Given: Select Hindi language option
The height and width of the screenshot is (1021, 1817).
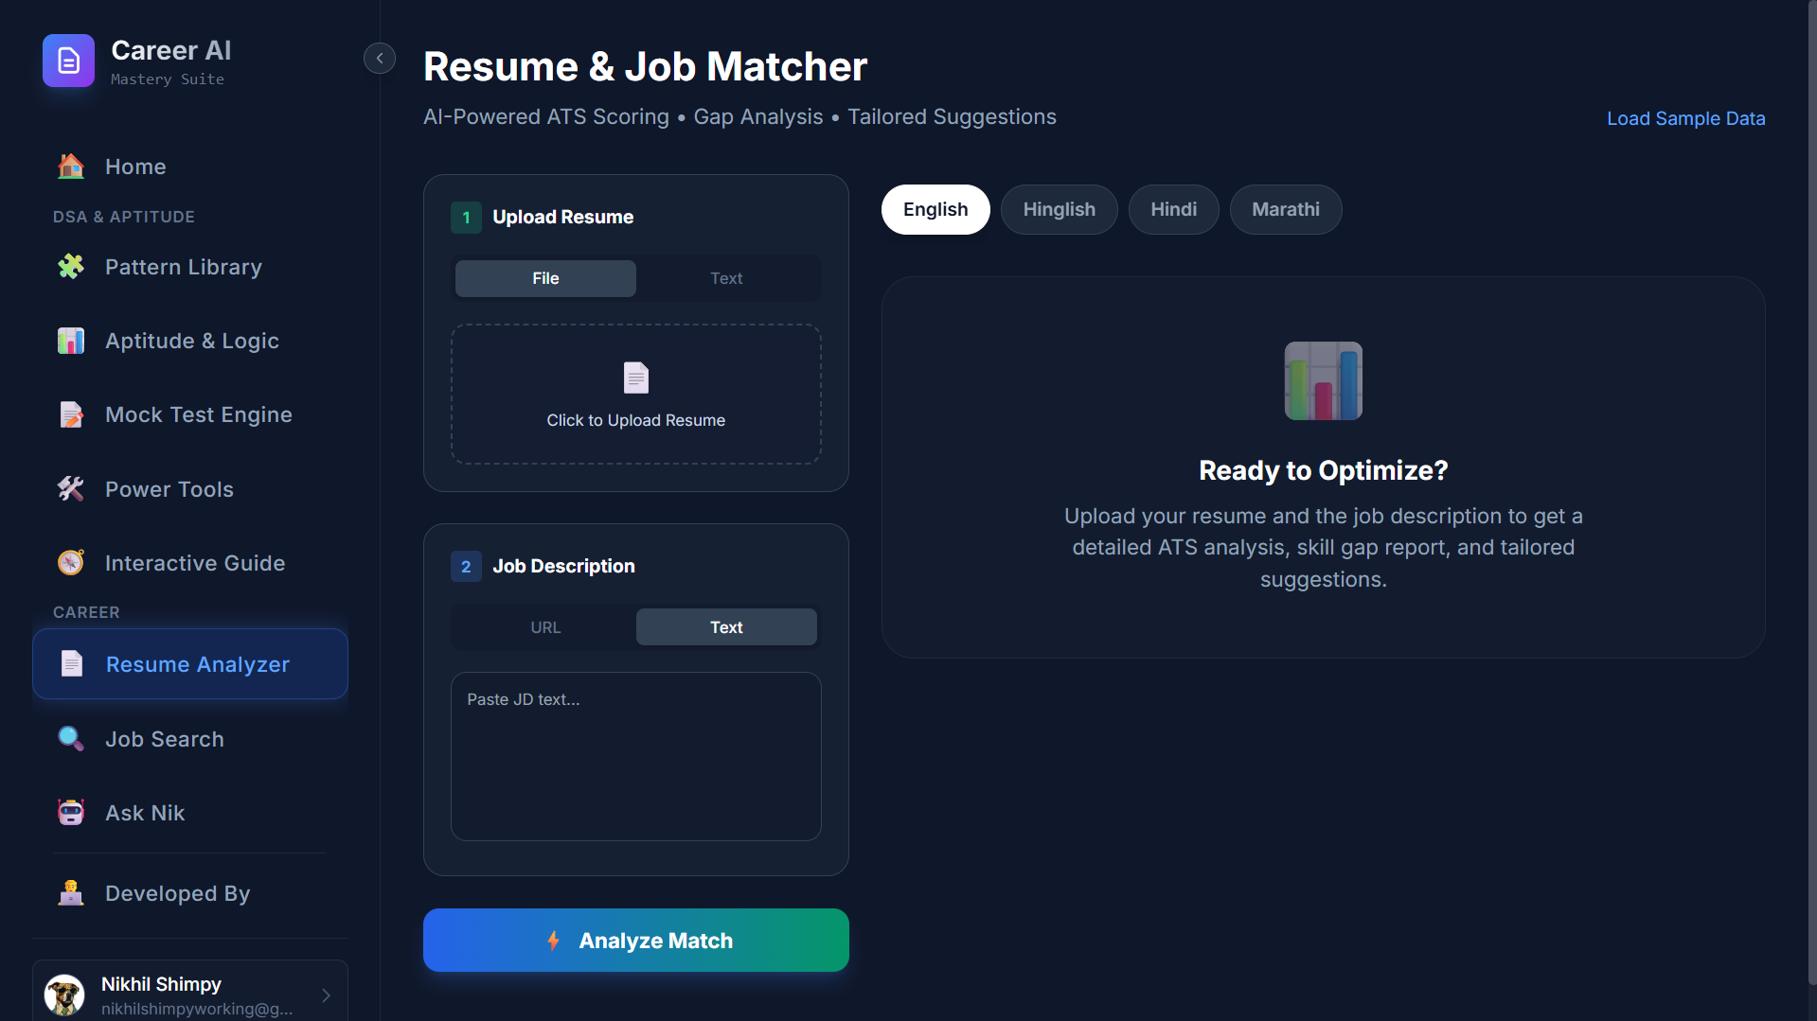Looking at the screenshot, I should [1173, 209].
